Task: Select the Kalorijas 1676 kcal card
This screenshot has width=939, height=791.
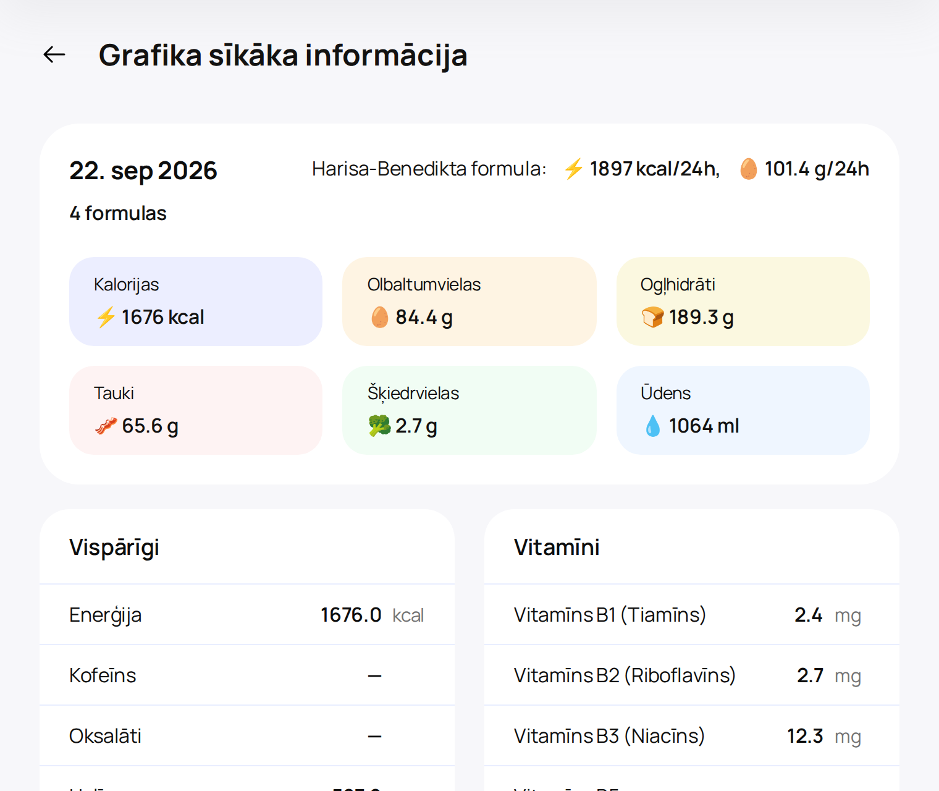Action: 196,302
